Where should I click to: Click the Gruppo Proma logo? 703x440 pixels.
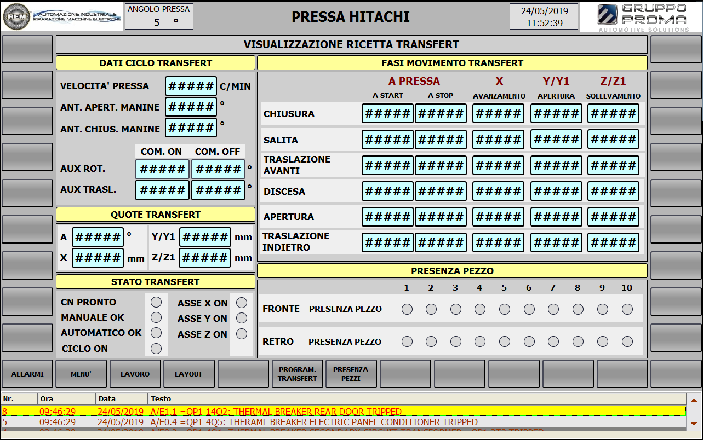(641, 16)
